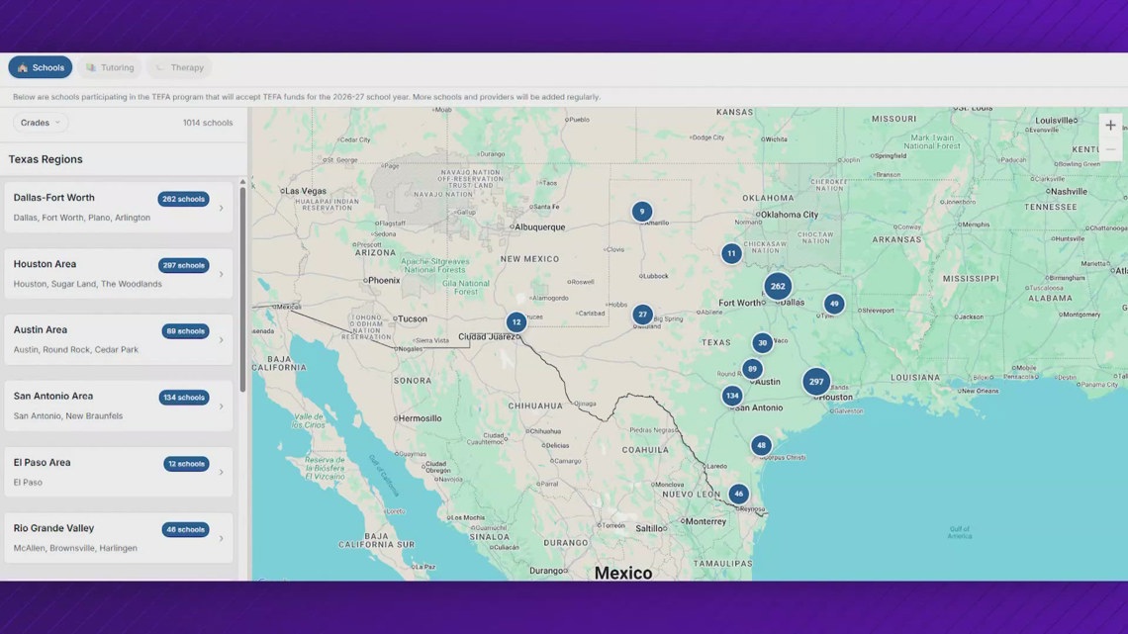Click the 48 cluster marker near Corpus Christi

761,446
